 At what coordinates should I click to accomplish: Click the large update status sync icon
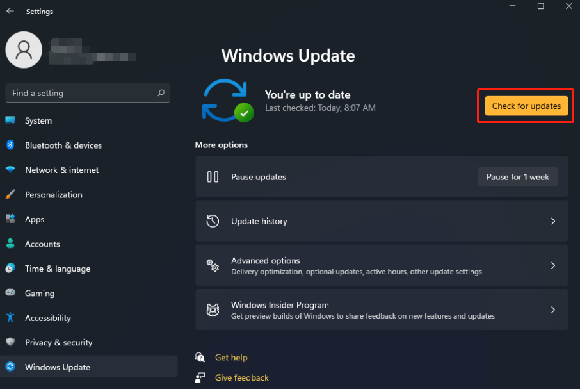click(x=227, y=101)
